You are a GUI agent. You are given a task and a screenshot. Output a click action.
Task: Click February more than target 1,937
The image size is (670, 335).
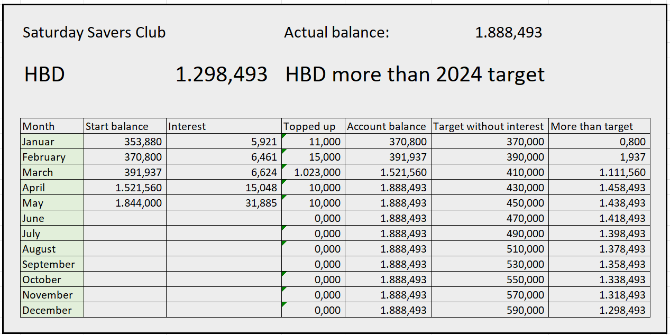[599, 156]
